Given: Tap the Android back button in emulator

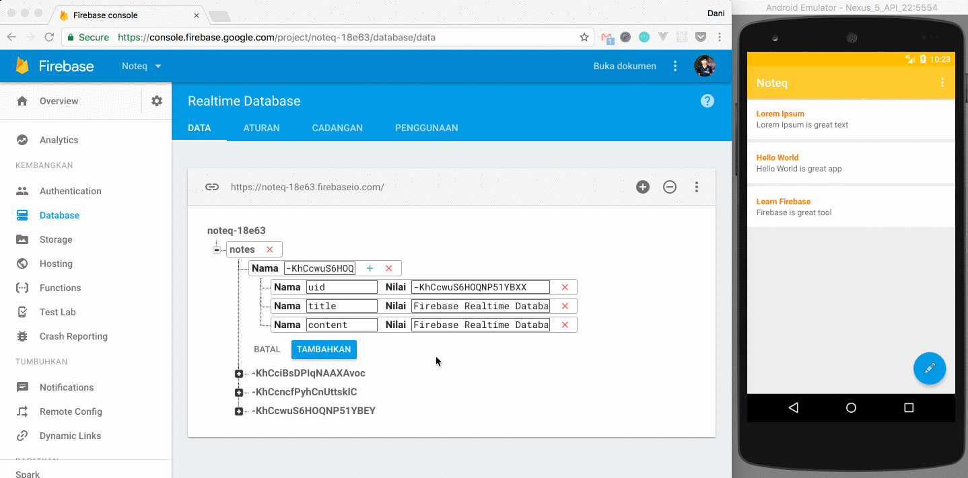Looking at the screenshot, I should click(x=793, y=407).
